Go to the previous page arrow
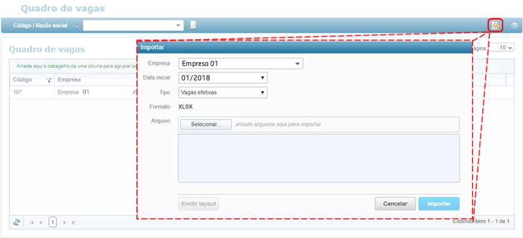The image size is (523, 238). pos(41,222)
